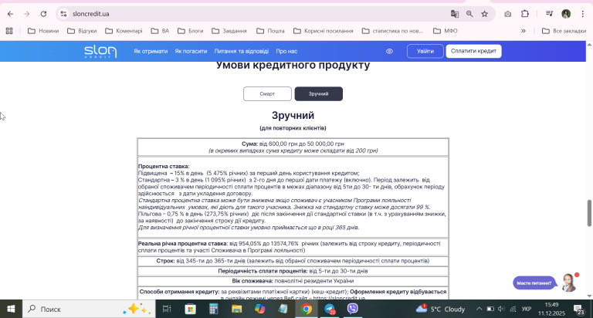Open the translate page icon
The width and height of the screenshot is (593, 318).
(x=455, y=14)
